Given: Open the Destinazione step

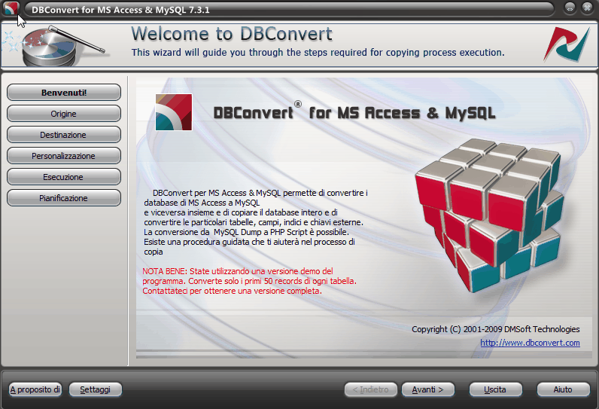Looking at the screenshot, I should click(64, 135).
